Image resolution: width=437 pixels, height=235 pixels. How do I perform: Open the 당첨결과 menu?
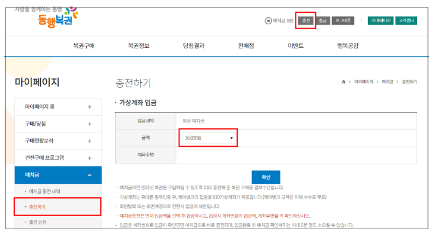tap(194, 46)
